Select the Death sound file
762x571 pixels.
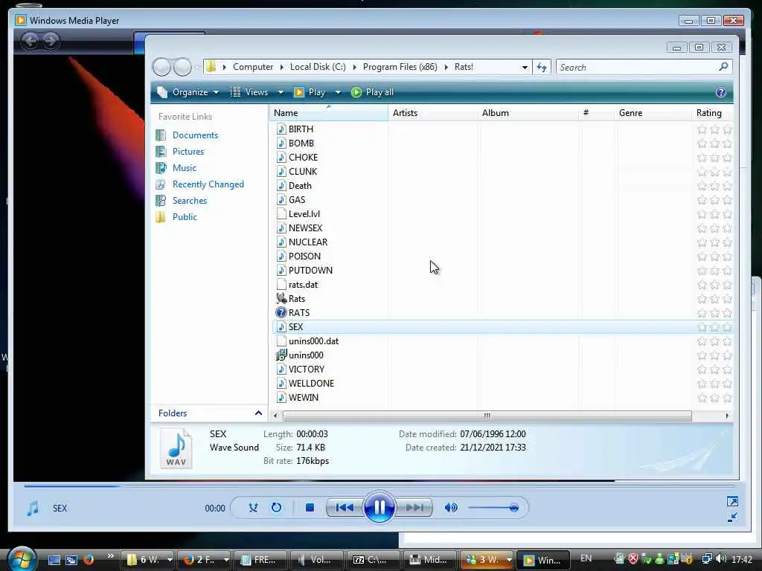tap(300, 185)
